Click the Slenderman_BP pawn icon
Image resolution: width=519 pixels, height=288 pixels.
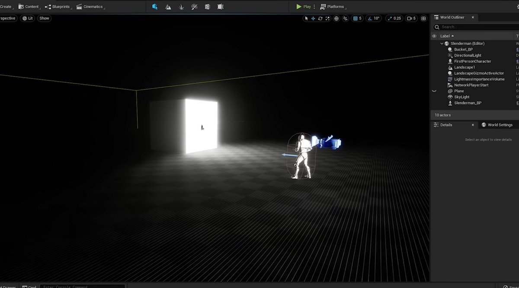click(x=450, y=103)
